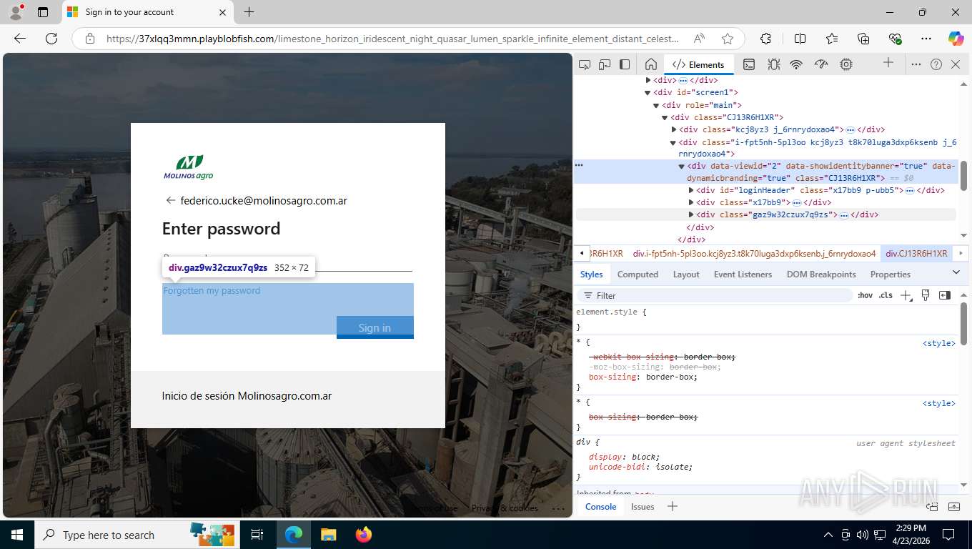Select the Console drawer tab
Viewport: 972px width, 549px height.
point(600,507)
